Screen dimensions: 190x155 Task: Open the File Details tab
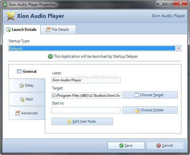pos(58,30)
